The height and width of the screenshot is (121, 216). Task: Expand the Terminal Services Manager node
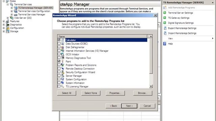12,14
